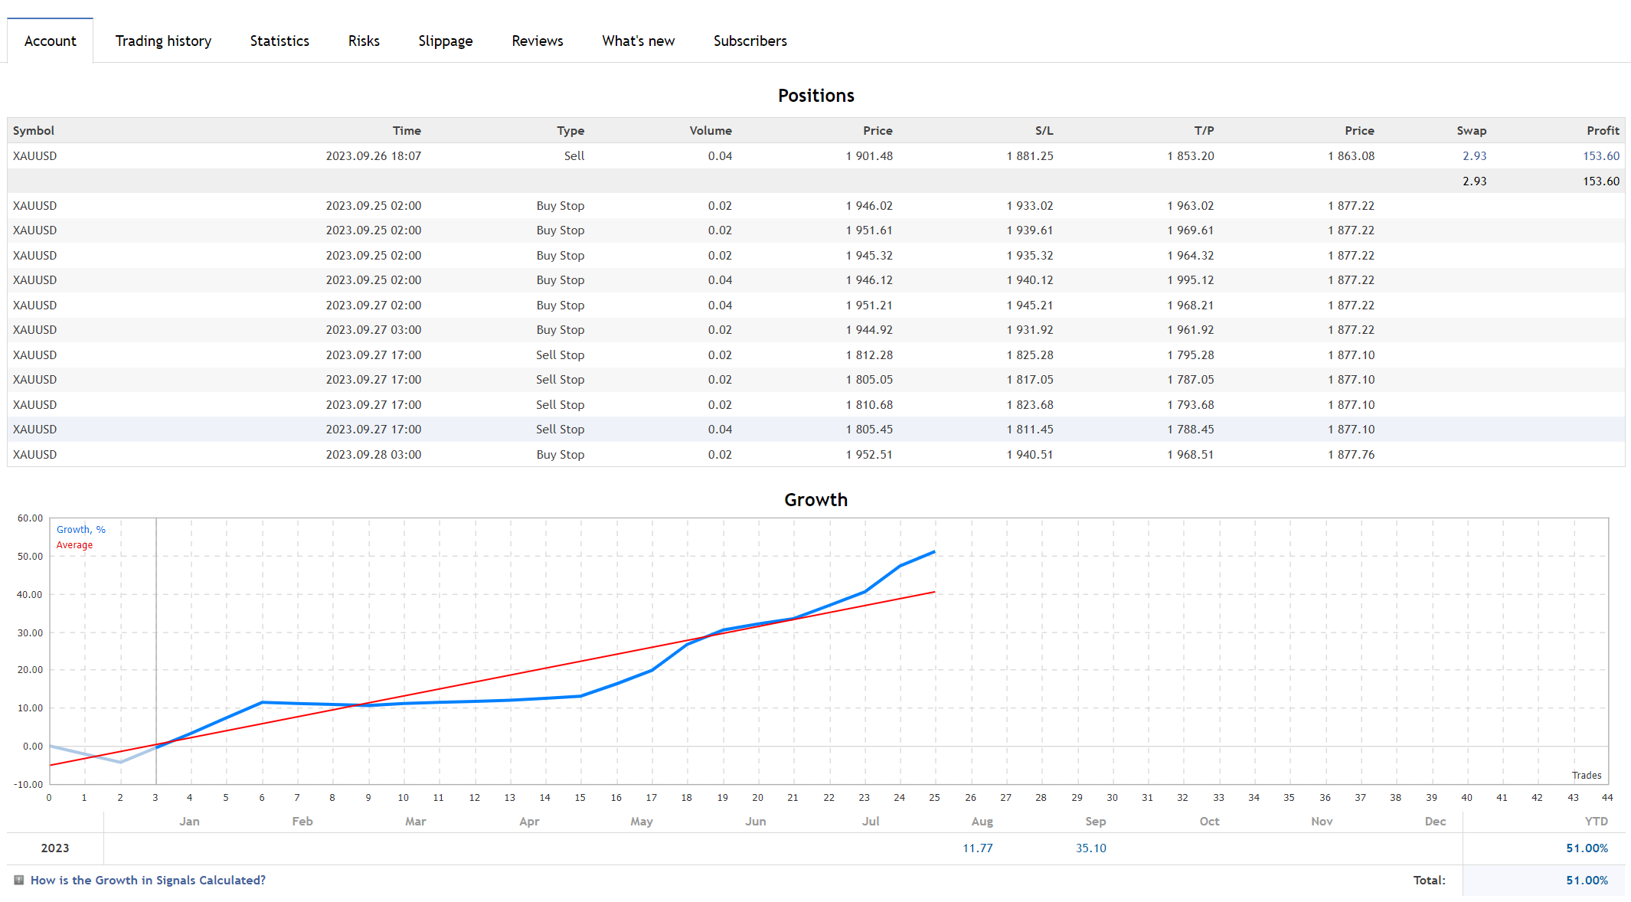
Task: Click the Growth, % legend label
Action: pos(80,530)
